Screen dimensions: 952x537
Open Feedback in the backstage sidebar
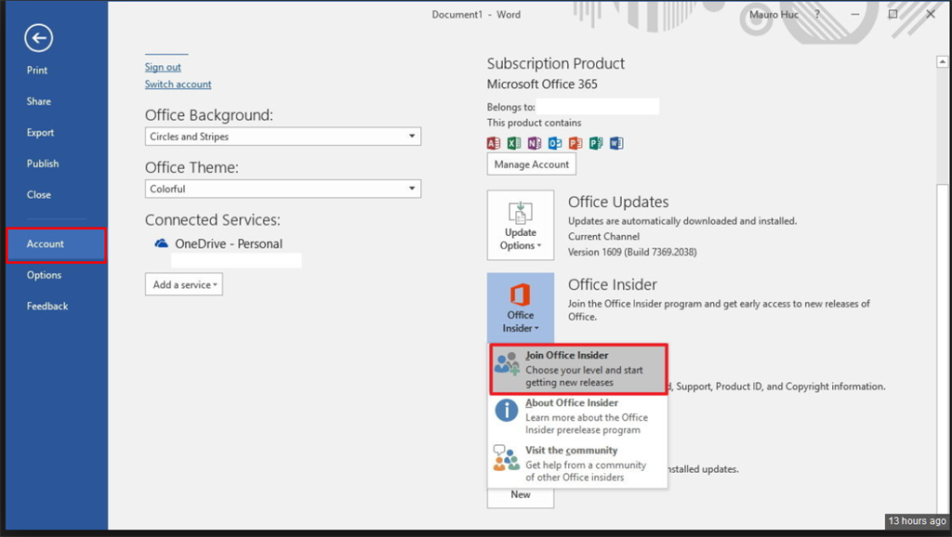coord(47,306)
